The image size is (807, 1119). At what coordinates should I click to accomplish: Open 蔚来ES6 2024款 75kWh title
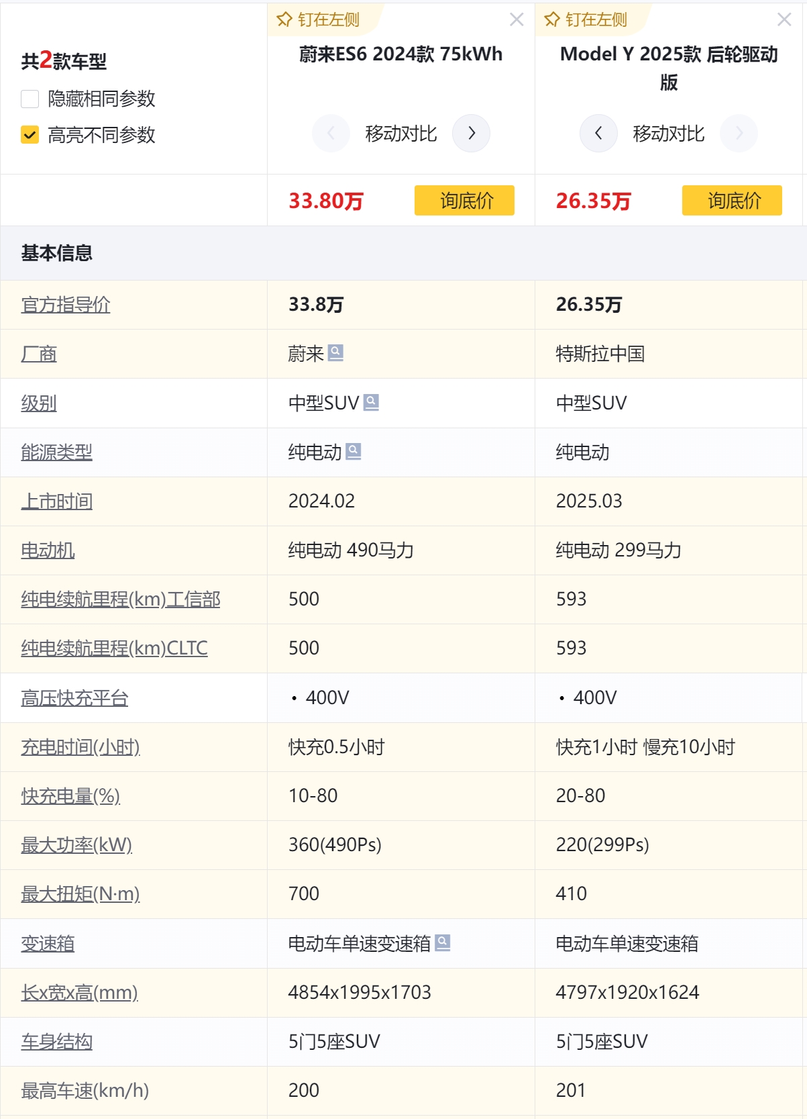click(x=400, y=54)
